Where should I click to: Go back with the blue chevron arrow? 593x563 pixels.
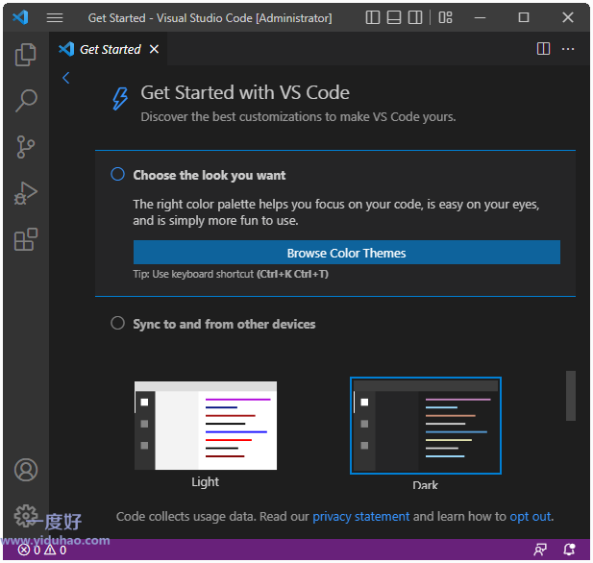pos(66,78)
